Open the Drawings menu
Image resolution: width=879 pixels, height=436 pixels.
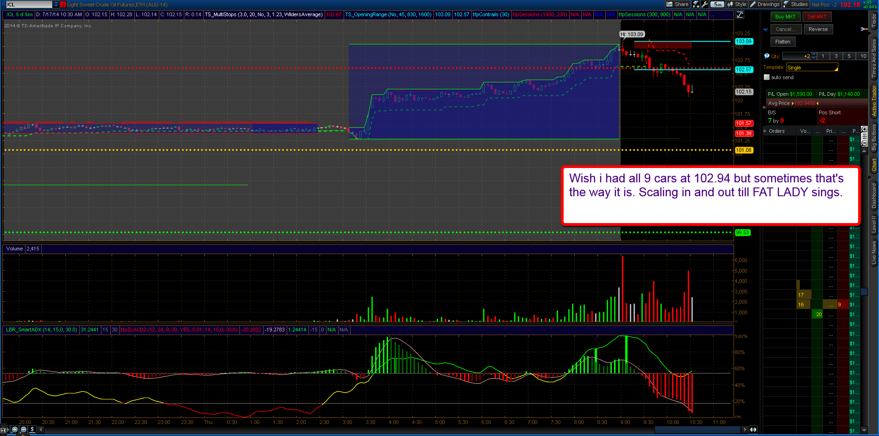tap(765, 4)
